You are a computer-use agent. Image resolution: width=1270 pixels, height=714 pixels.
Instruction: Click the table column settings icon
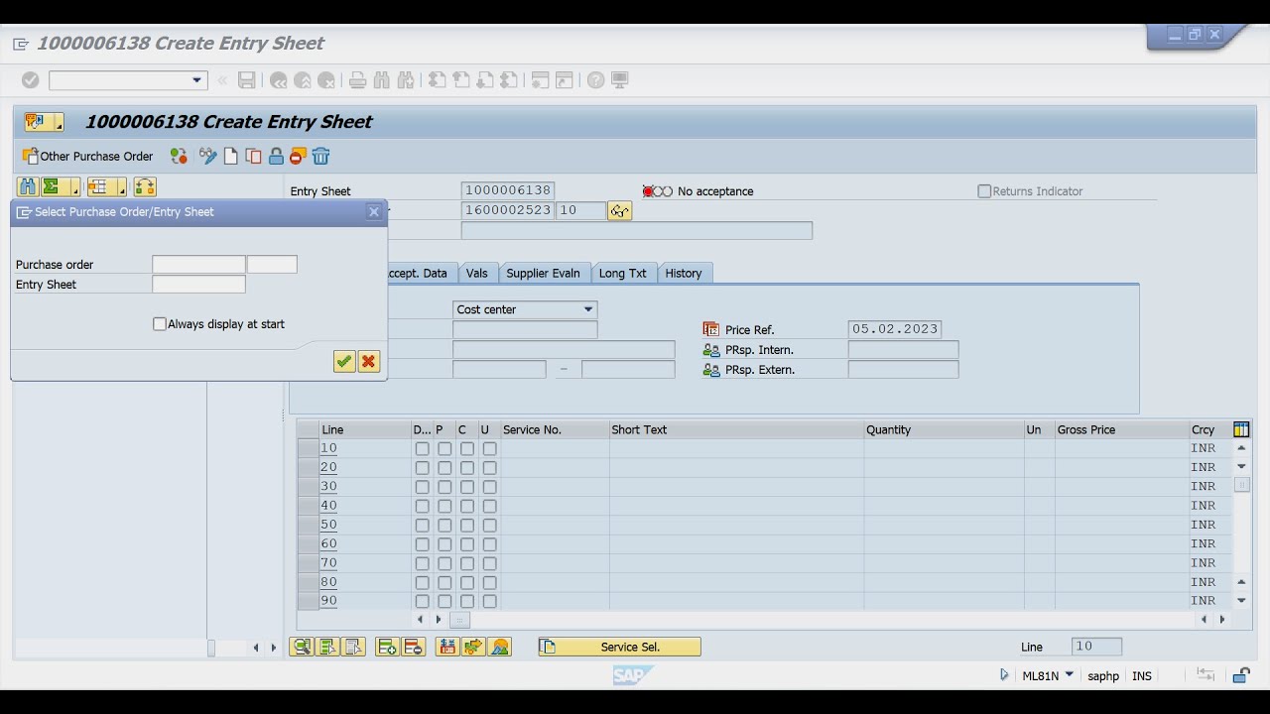(x=1241, y=429)
